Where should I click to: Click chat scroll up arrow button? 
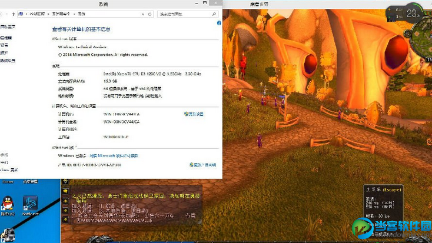click(x=65, y=201)
